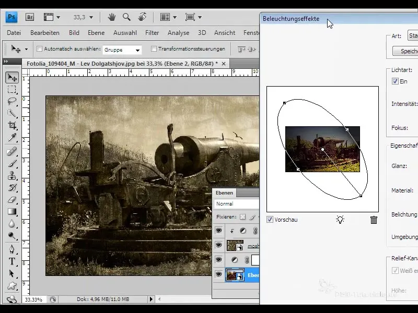
Task: Select the Move tool in toolbox
Action: tap(12, 77)
